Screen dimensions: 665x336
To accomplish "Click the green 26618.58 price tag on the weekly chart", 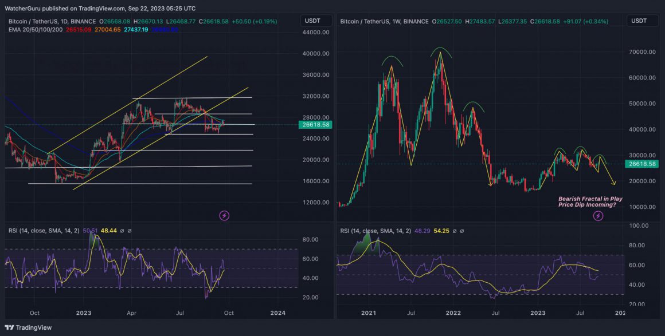I will (x=641, y=164).
